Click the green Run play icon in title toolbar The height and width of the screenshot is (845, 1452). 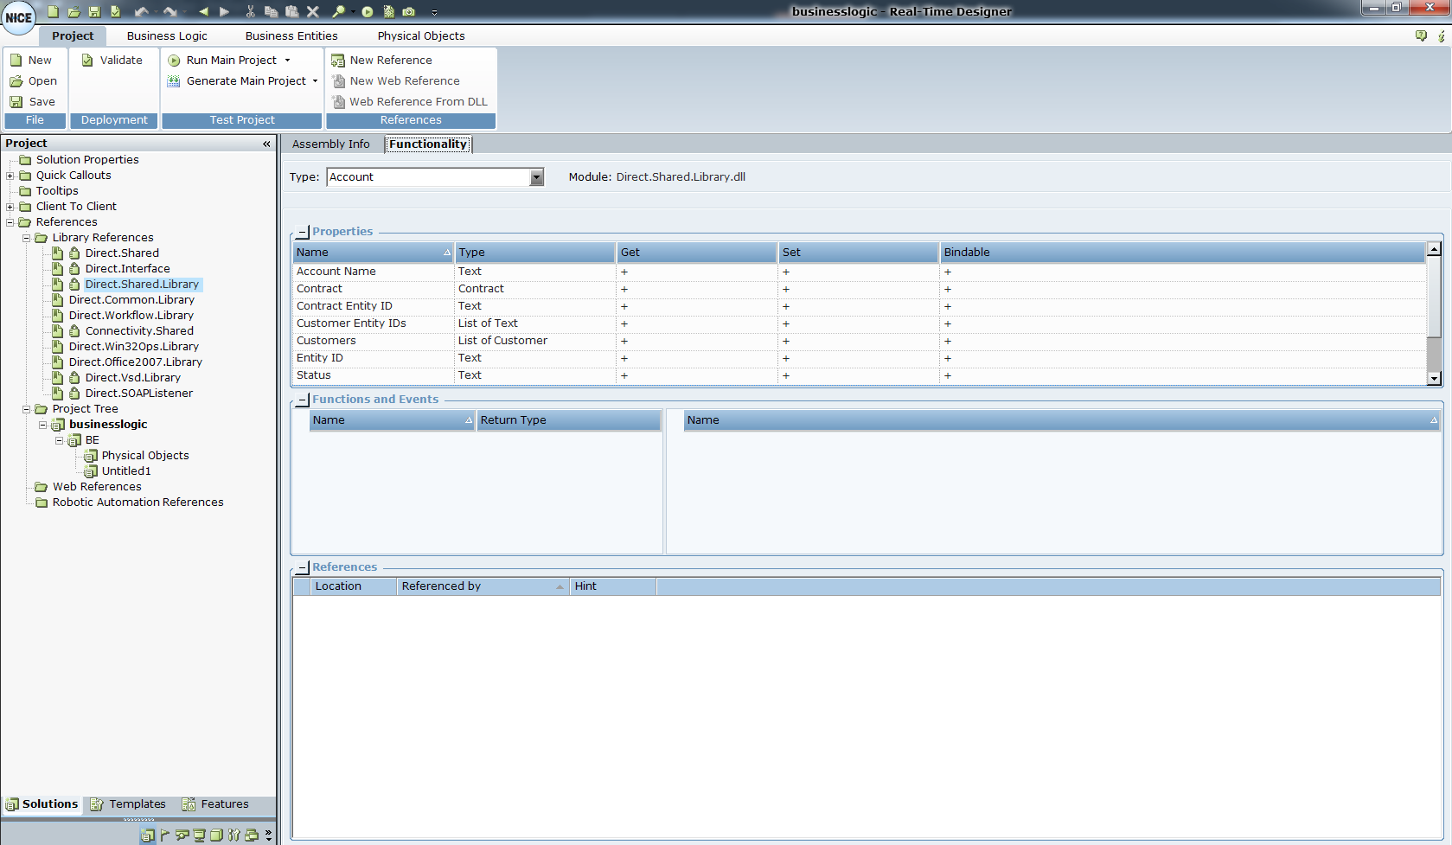[x=368, y=11]
